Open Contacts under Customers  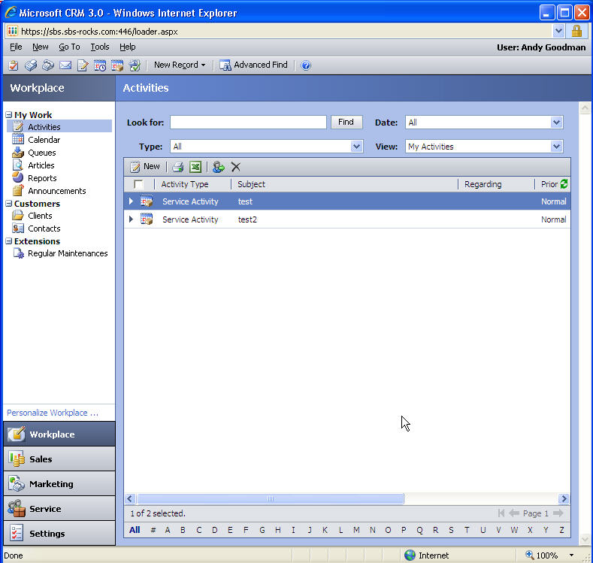(x=44, y=229)
